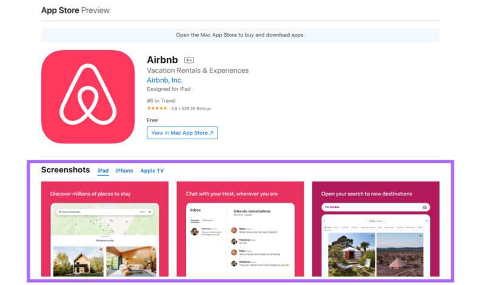Click the arrow icon in View button
Screen dimensions: 485x285
212,133
